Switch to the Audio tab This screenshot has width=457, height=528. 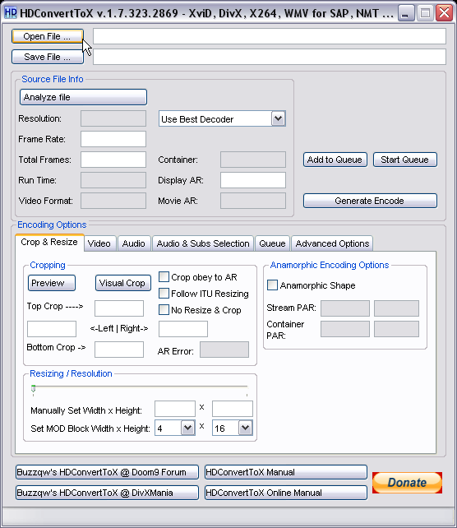click(x=134, y=243)
